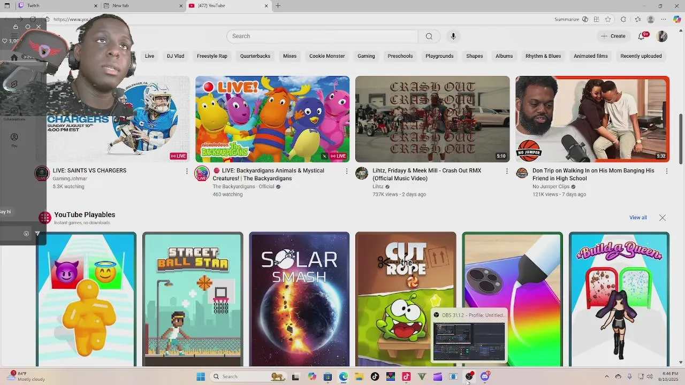Open The Backyardigans channel avatar
Viewport: 685px width, 385px height.
[202, 174]
